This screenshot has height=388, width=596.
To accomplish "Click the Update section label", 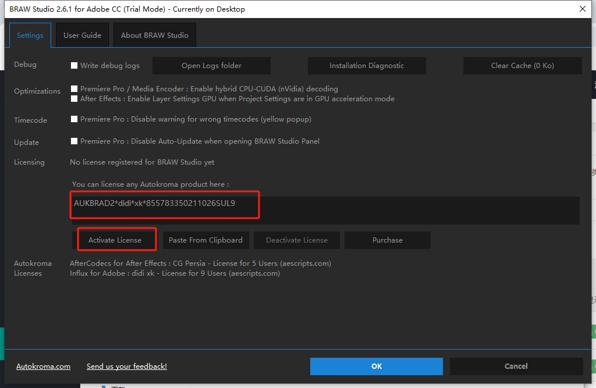I will [x=26, y=142].
